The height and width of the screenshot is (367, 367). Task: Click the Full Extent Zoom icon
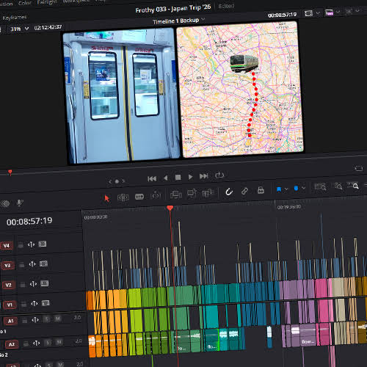[x=320, y=187]
